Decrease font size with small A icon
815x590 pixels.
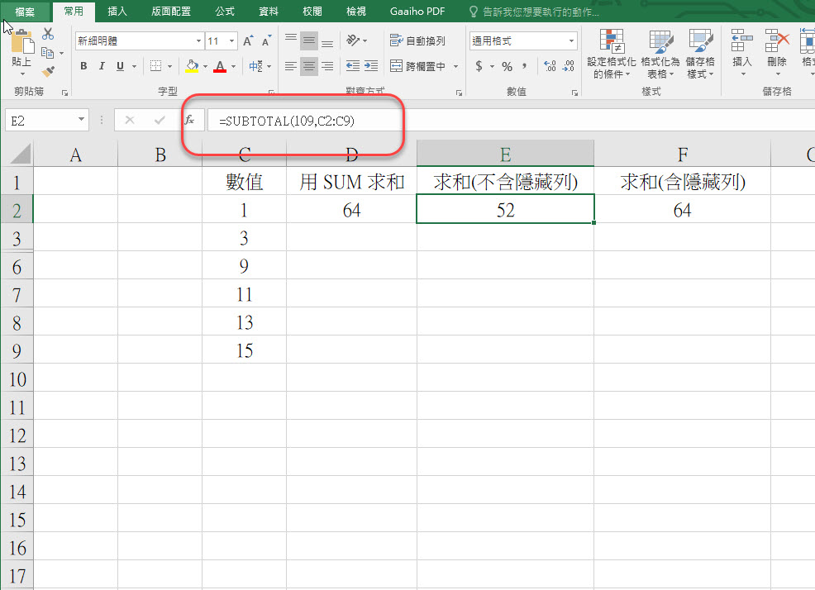[267, 41]
